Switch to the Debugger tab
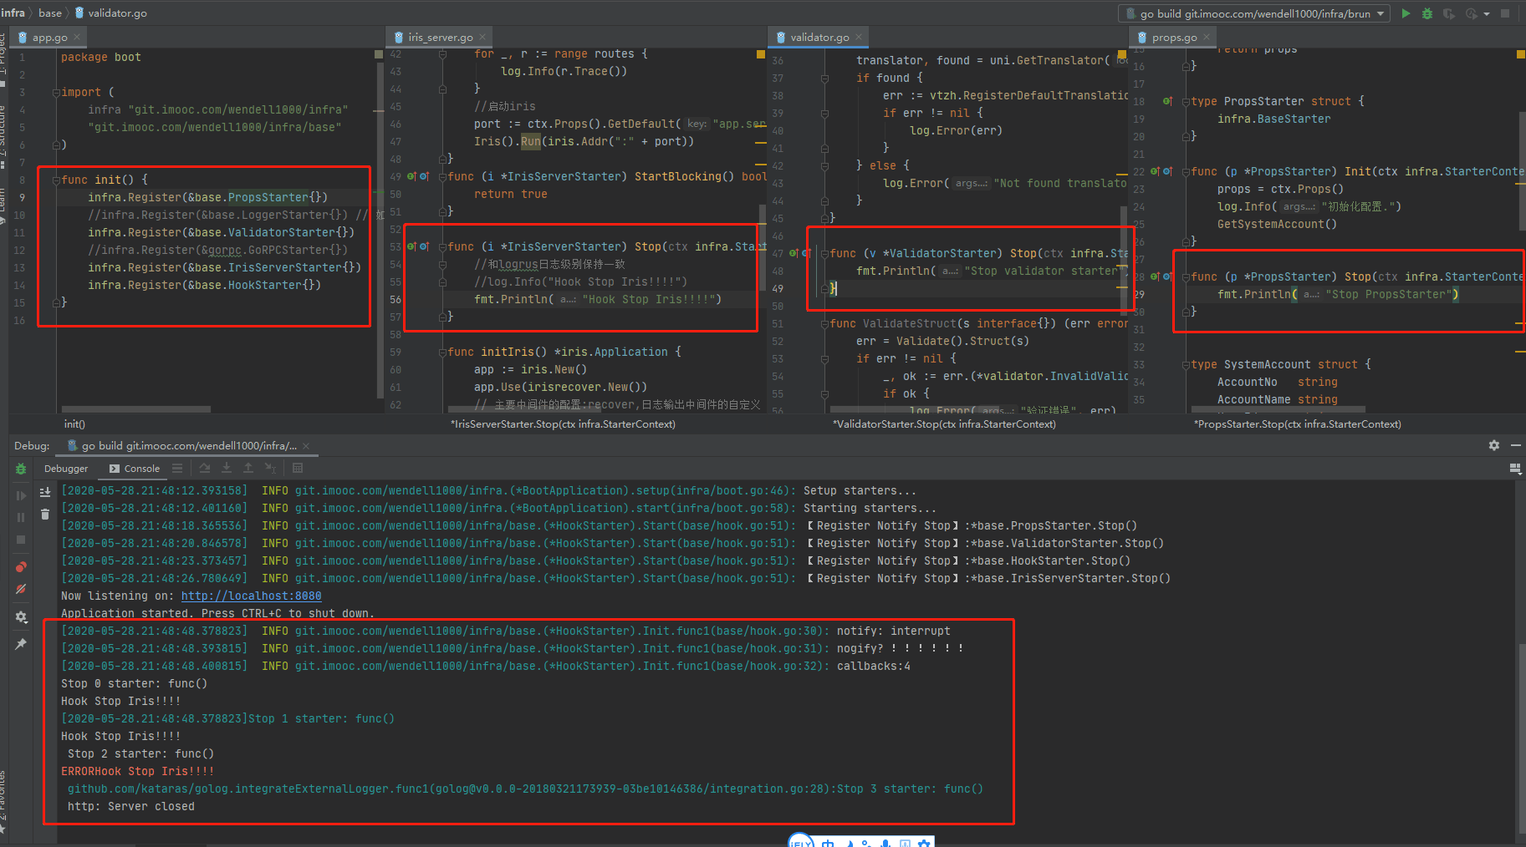 pos(66,469)
